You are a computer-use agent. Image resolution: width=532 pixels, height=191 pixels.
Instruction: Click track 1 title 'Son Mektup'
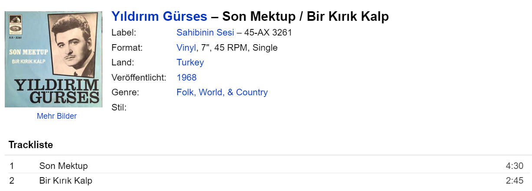(63, 166)
